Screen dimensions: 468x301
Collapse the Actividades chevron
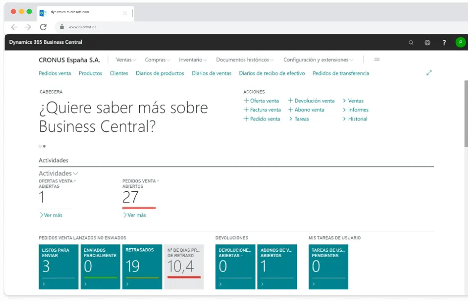[75, 173]
